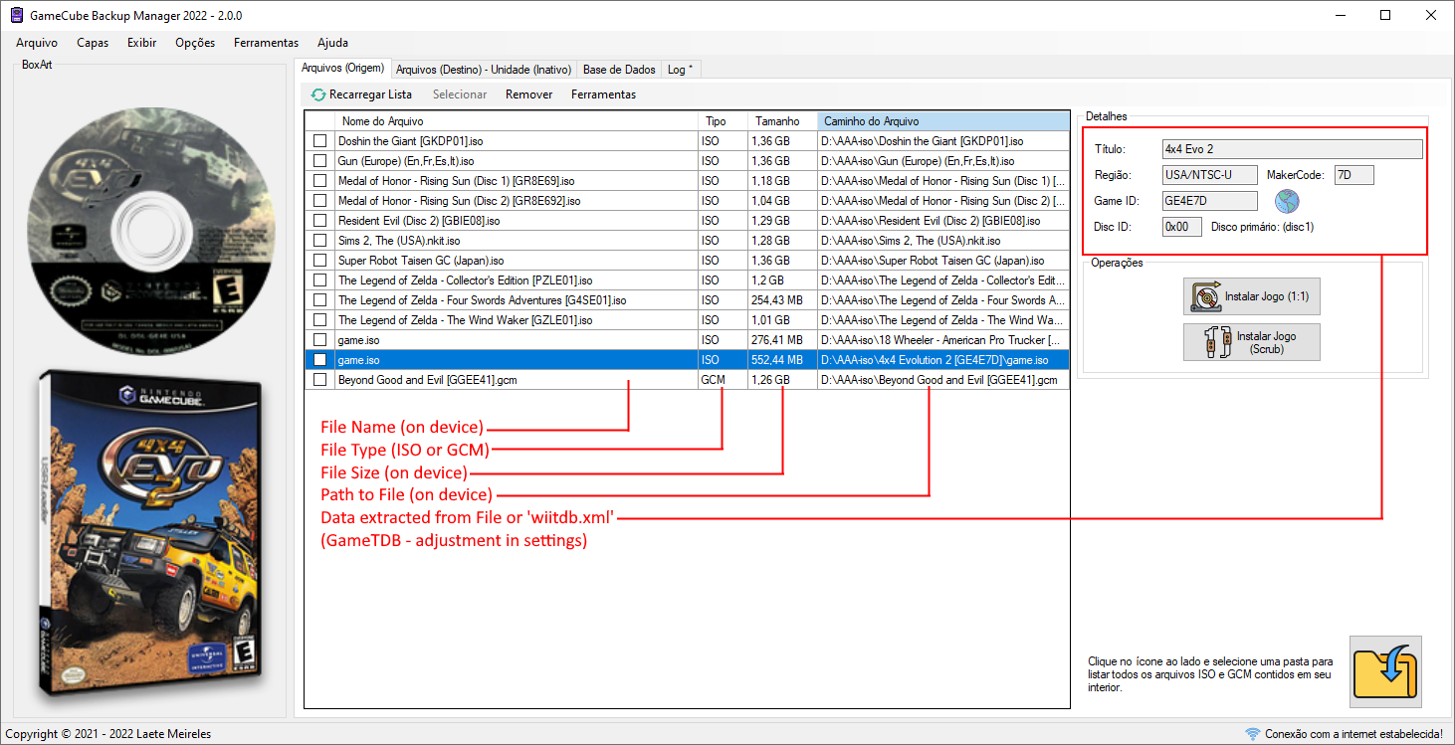Click the Copyright Laete Meireles status text

(108, 734)
